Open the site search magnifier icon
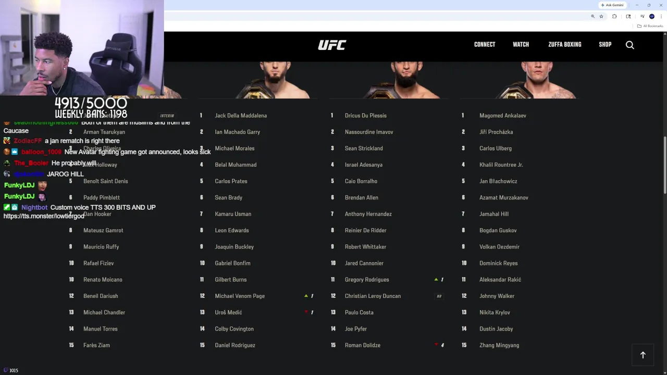 pyautogui.click(x=630, y=45)
